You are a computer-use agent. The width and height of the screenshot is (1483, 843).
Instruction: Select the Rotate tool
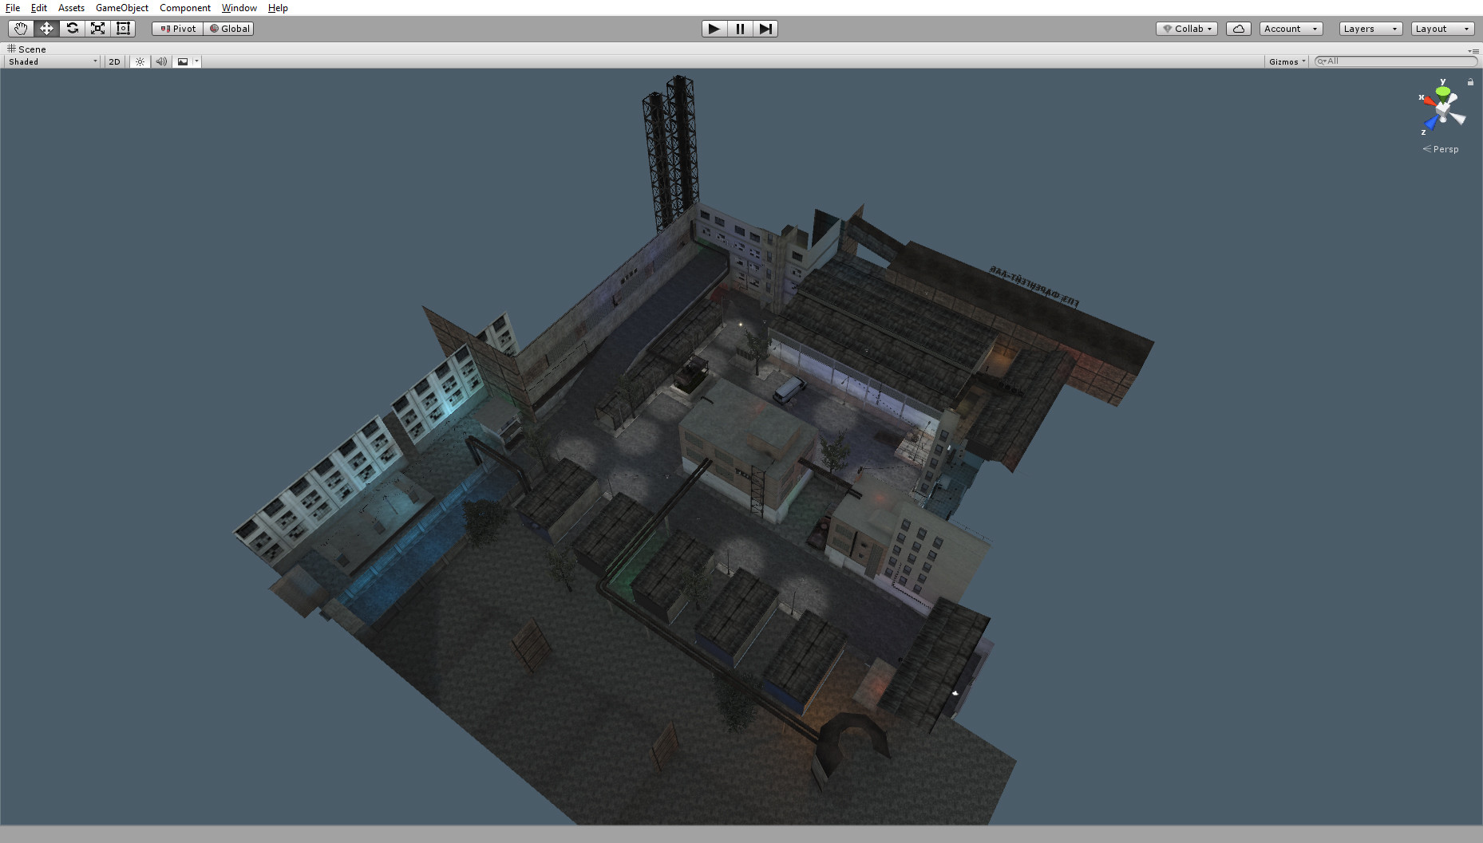[x=72, y=28]
